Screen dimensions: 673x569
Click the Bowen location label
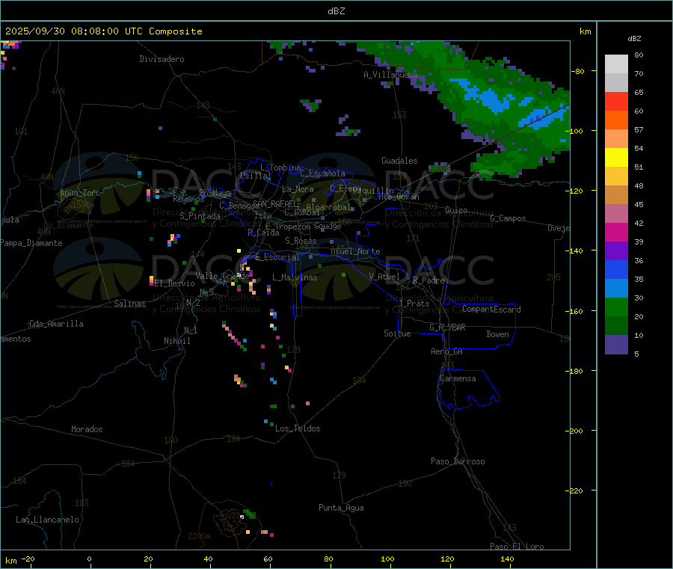(x=497, y=334)
